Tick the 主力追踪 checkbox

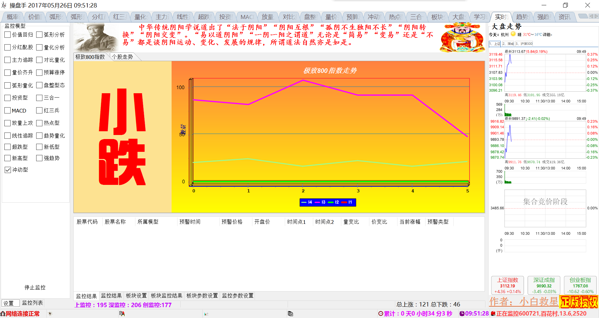[x=8, y=60]
